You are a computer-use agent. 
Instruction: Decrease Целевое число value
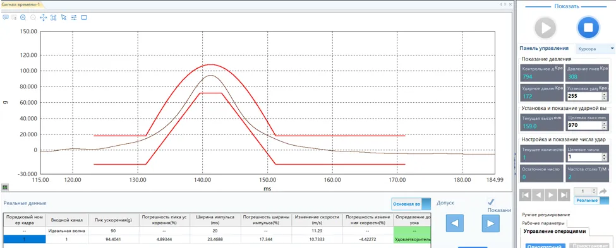604,159
